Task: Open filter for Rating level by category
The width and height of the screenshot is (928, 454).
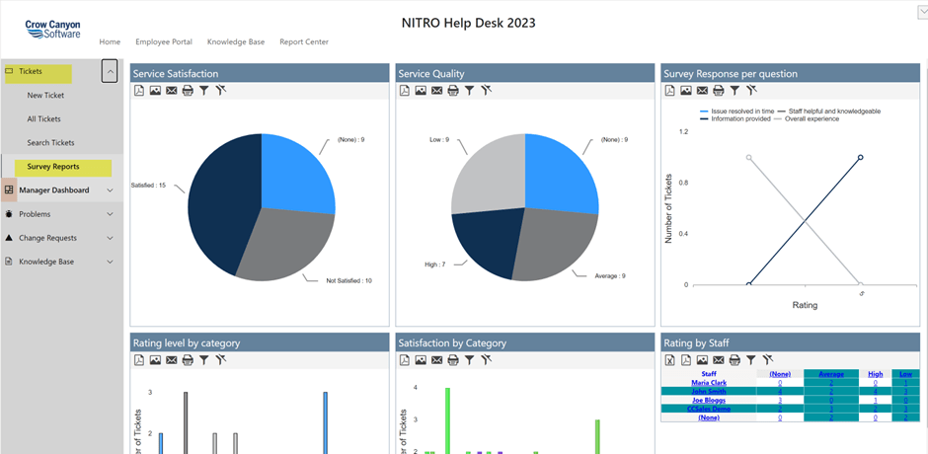Action: pos(203,360)
